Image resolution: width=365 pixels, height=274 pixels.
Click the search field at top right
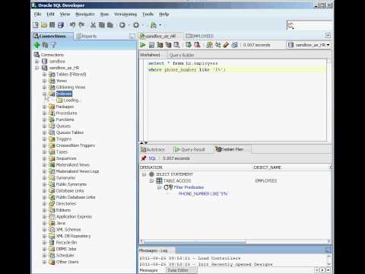pyautogui.click(x=309, y=26)
